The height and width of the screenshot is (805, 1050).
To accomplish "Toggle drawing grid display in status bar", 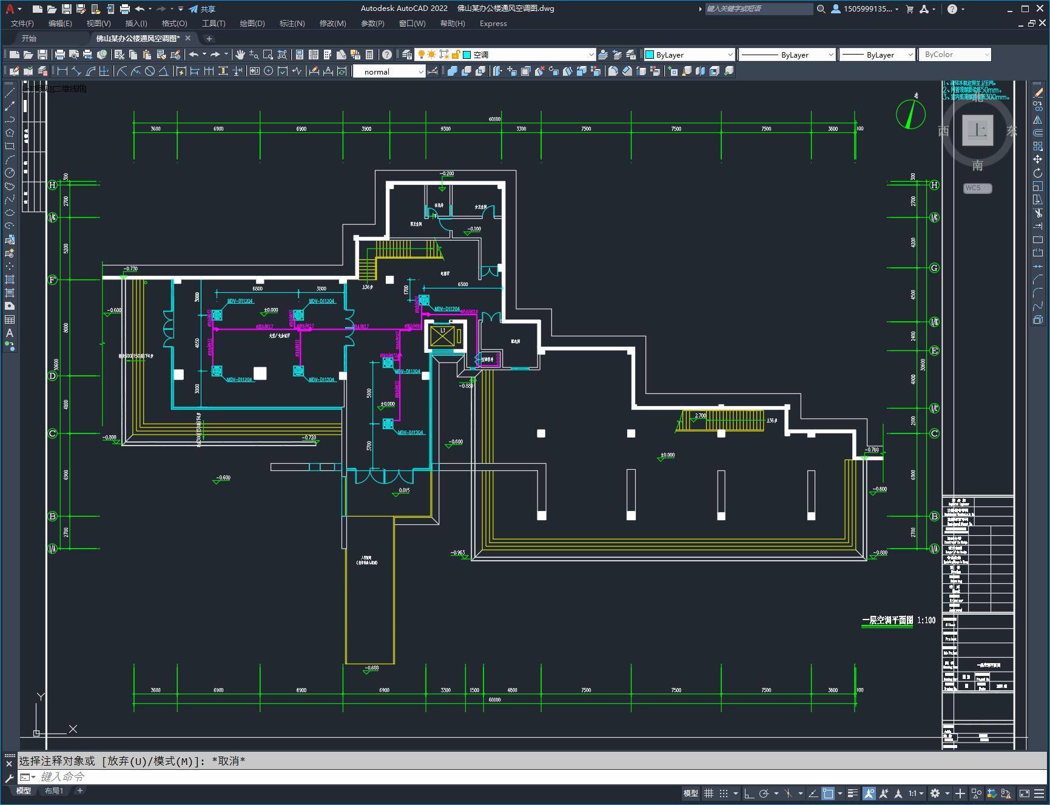I will [708, 793].
